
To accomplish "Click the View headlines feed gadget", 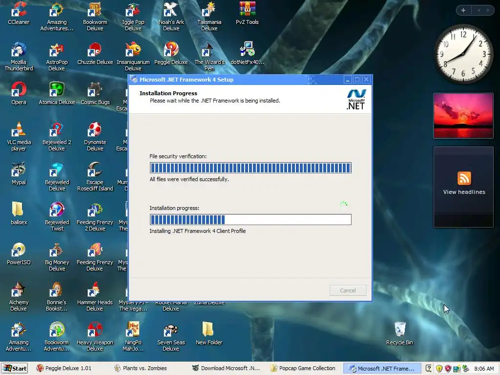I will [464, 187].
